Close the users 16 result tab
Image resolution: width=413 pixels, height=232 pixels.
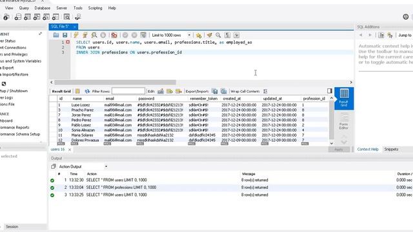[x=70, y=150]
